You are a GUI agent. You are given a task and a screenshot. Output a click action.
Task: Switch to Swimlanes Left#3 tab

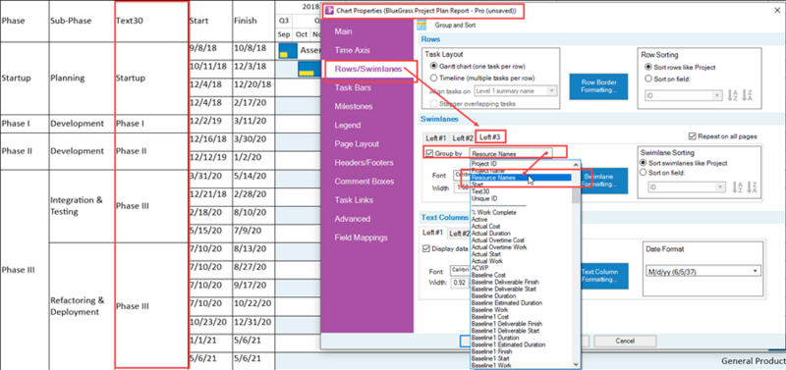490,136
